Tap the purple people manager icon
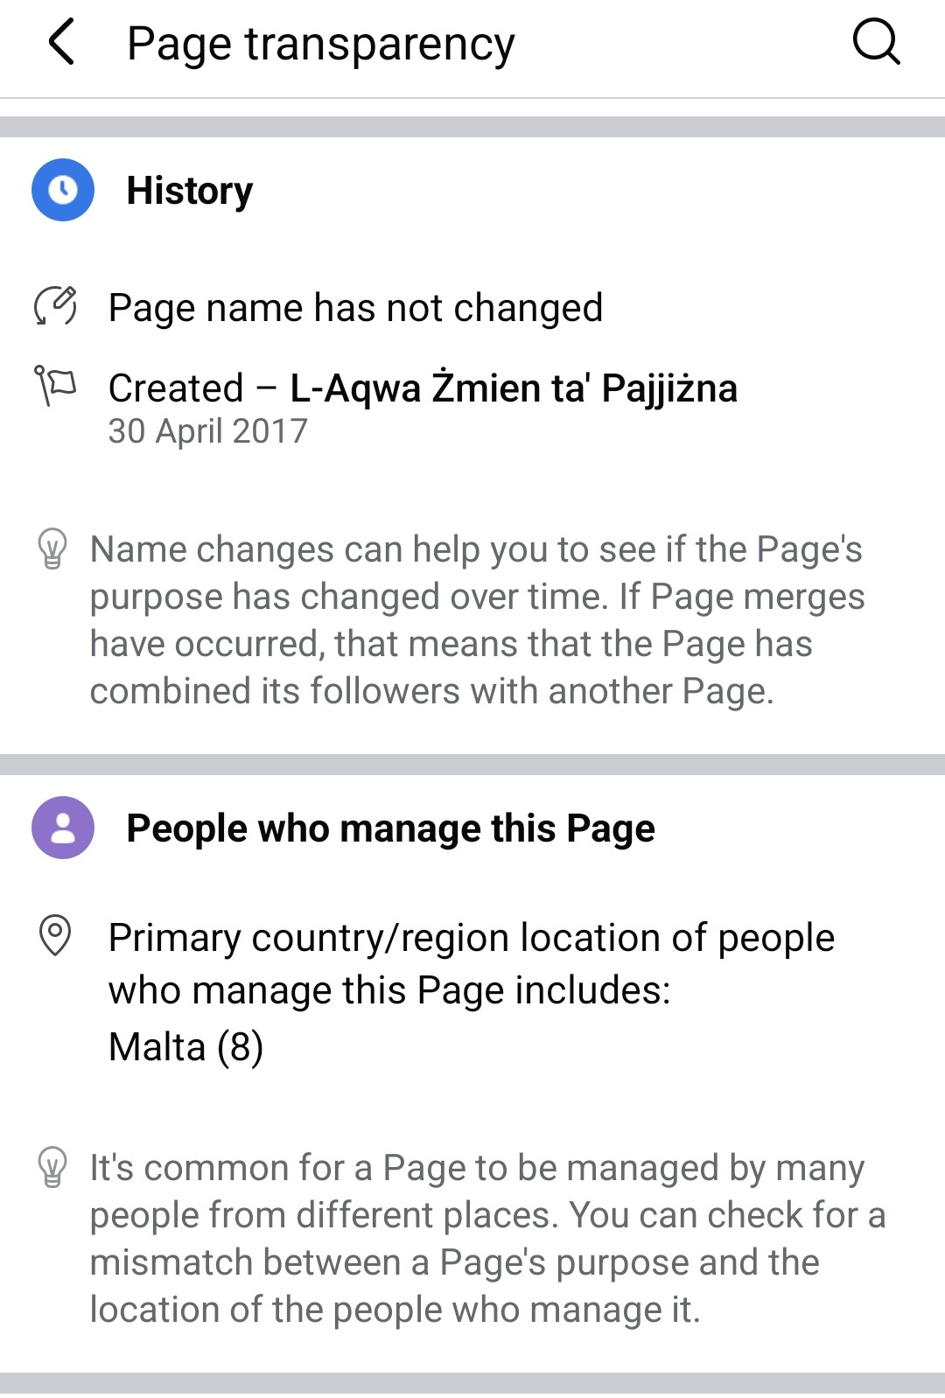 (63, 828)
